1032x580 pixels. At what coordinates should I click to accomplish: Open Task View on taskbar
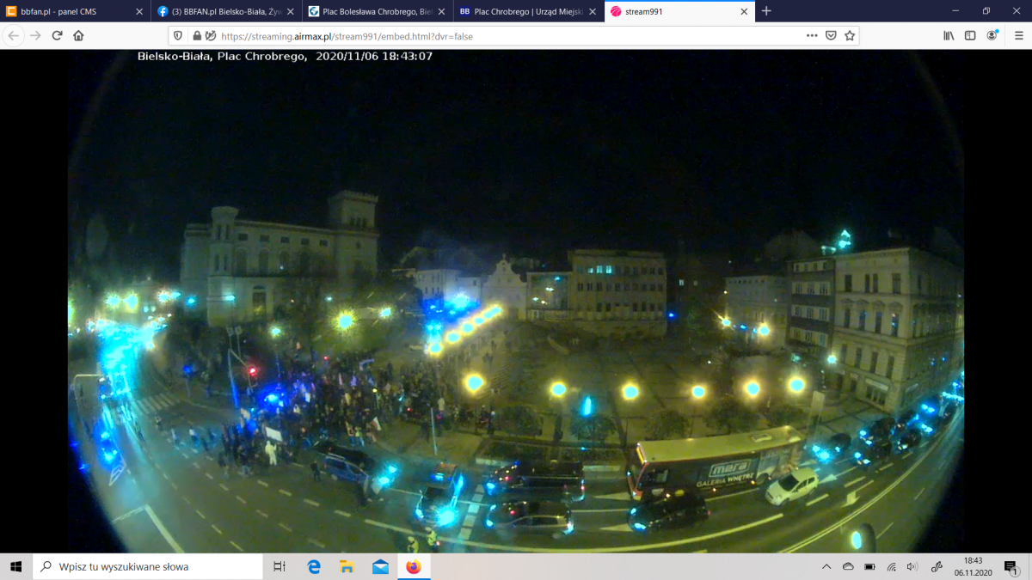pyautogui.click(x=279, y=567)
